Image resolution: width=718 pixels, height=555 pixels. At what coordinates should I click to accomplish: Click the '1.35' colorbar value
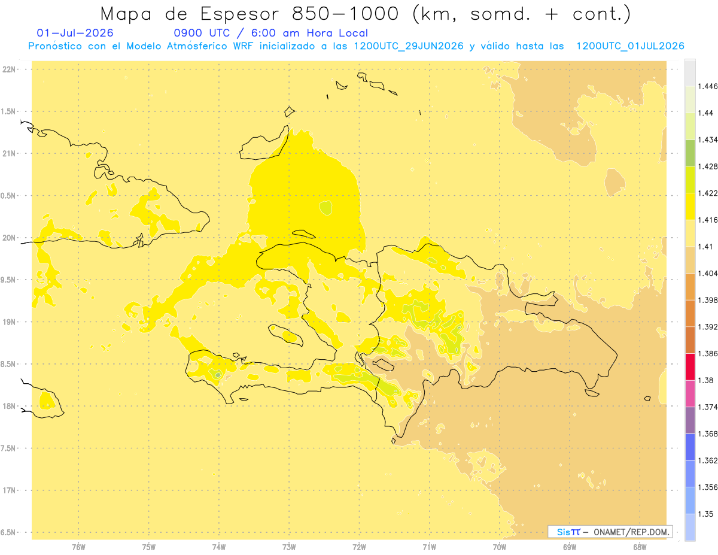[x=706, y=514]
